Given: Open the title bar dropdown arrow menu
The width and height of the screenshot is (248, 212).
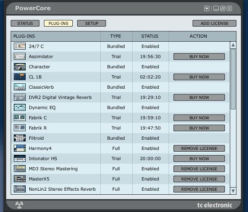Looking at the screenshot, I should pos(207,8).
